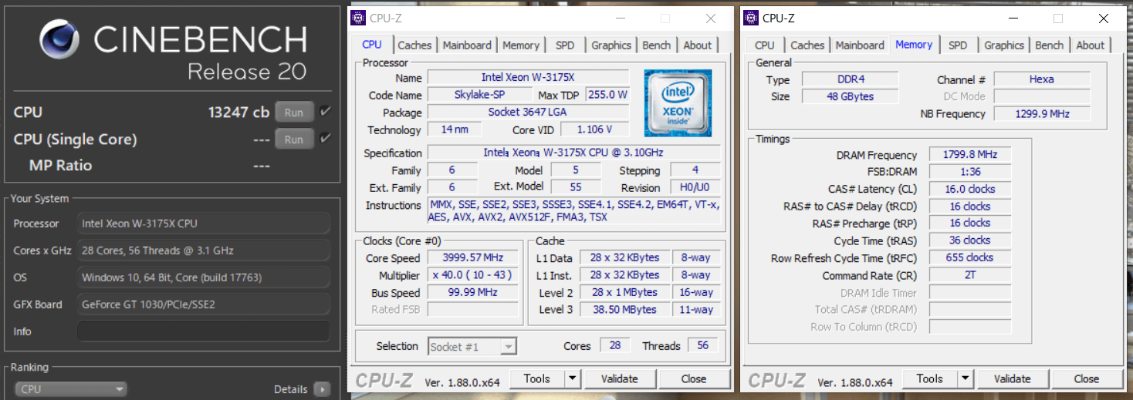Click Tools button in left CPU-Z window
This screenshot has height=400, width=1133.
pos(536,378)
